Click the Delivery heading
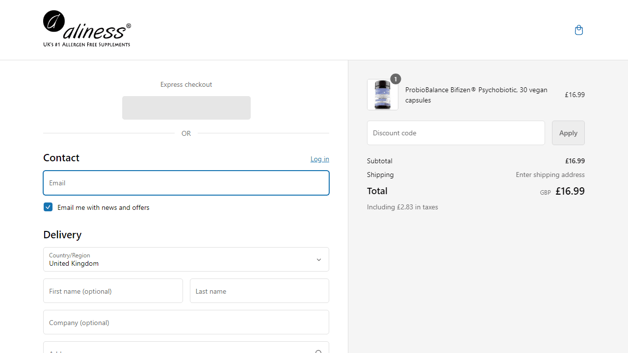 tap(62, 235)
